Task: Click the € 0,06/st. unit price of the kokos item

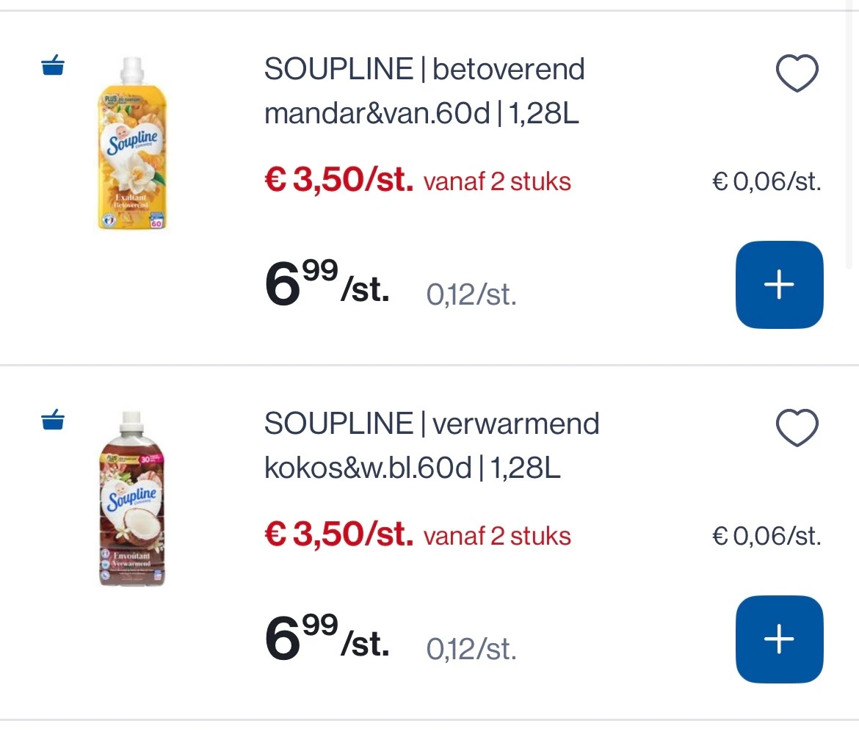Action: tap(766, 535)
